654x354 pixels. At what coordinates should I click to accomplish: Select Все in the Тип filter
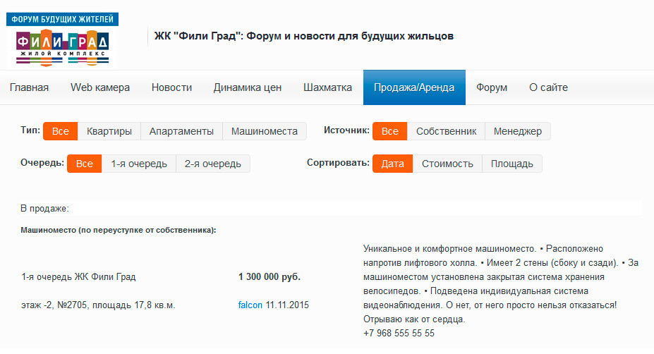(x=60, y=131)
